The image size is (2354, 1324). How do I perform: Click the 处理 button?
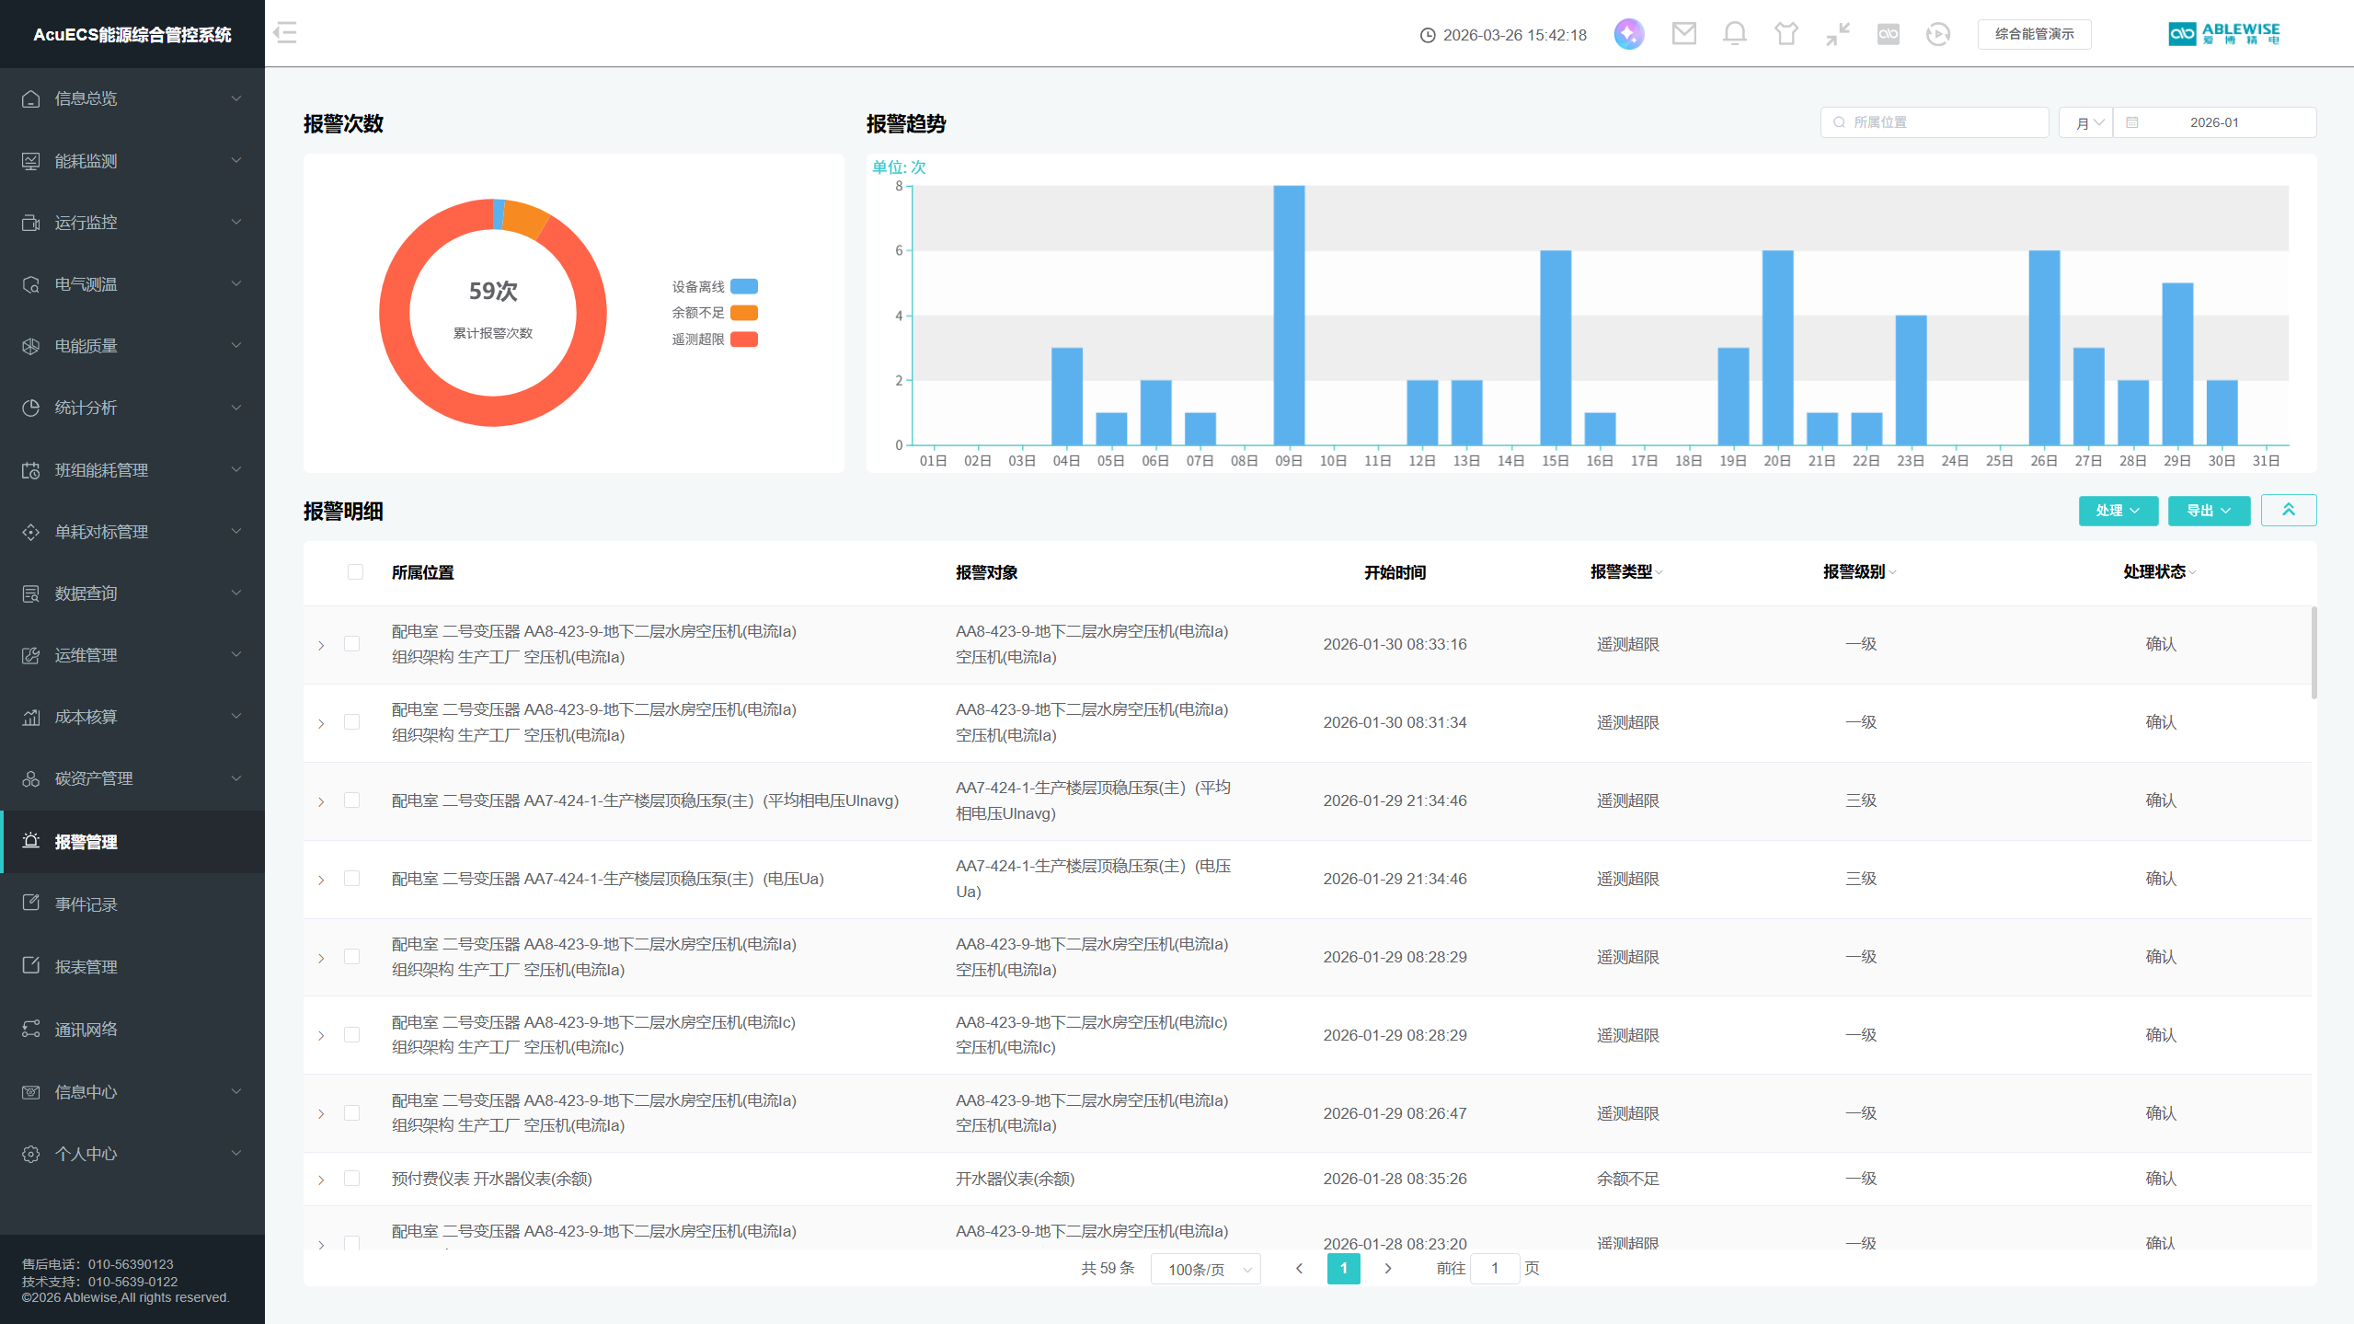click(x=2118, y=511)
